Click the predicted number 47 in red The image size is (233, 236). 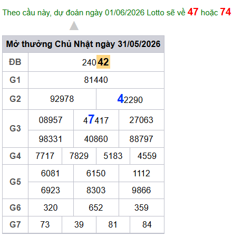pyautogui.click(x=193, y=12)
